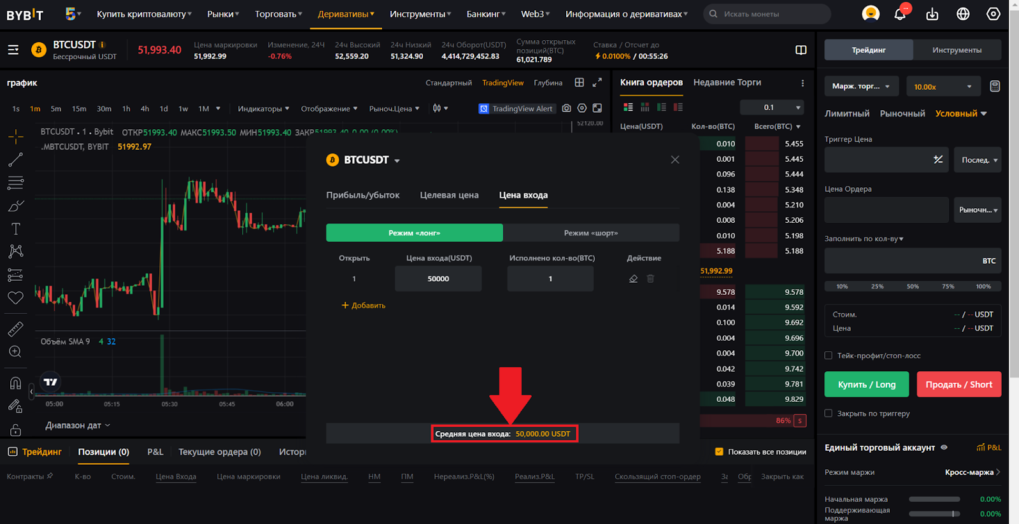Open the language globe icon
This screenshot has width=1019, height=524.
(963, 13)
